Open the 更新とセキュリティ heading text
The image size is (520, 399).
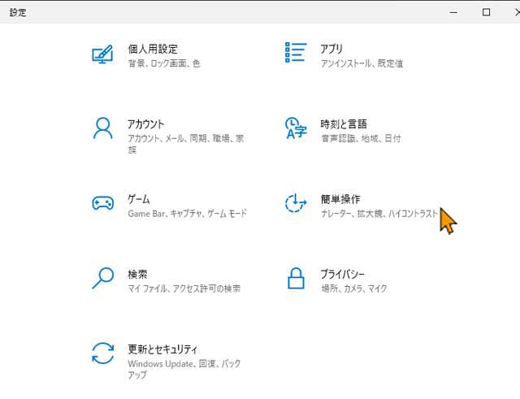point(162,349)
